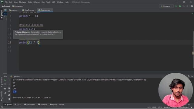Hide the Run panel with minimize icon
This screenshot has width=194, height=109.
tap(192, 76)
